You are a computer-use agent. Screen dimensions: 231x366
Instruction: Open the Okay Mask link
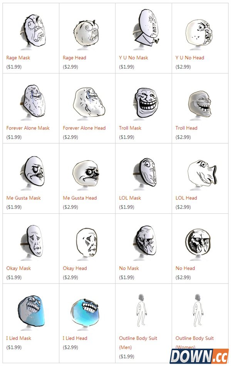pyautogui.click(x=18, y=268)
